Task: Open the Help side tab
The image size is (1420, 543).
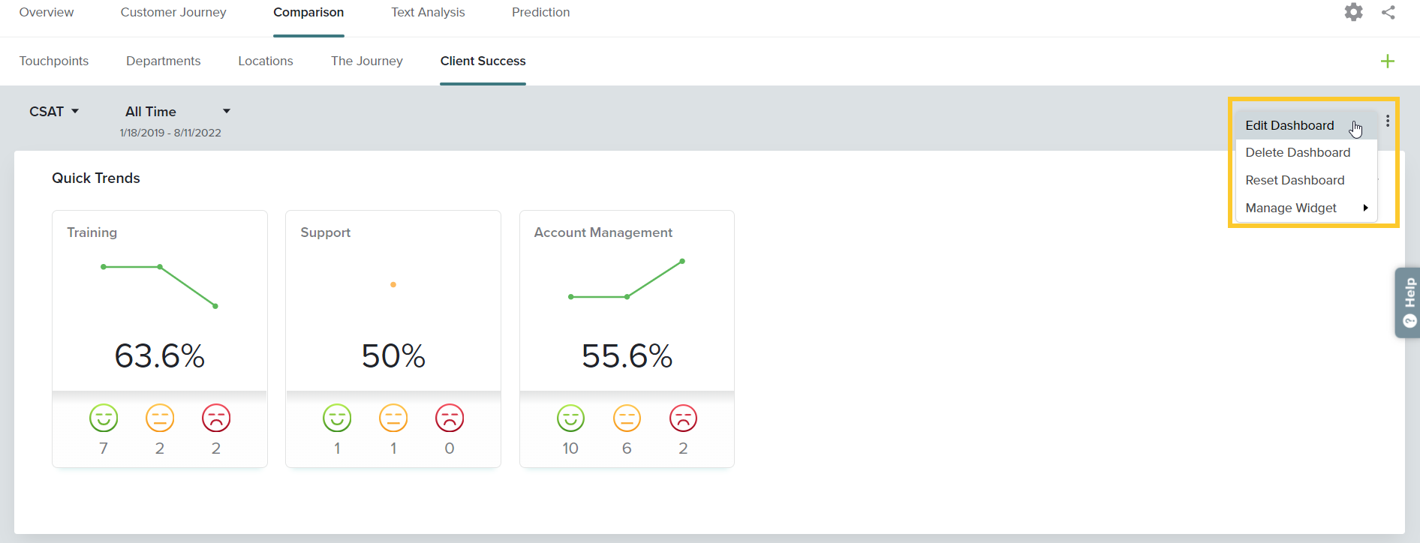Action: tap(1408, 302)
